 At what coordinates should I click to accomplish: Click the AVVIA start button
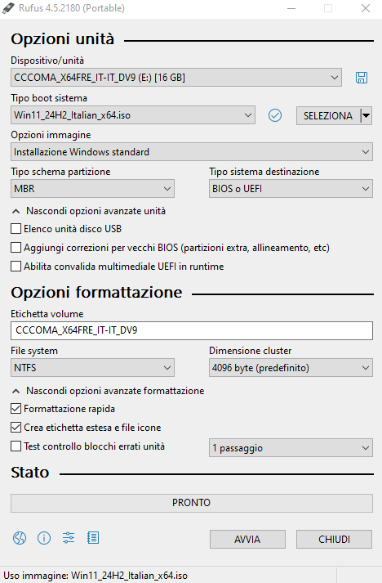coord(247,540)
